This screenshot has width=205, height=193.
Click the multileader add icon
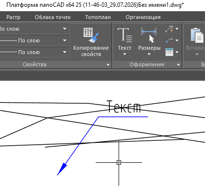(169, 29)
